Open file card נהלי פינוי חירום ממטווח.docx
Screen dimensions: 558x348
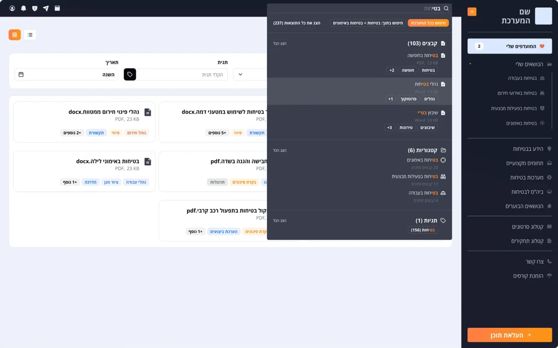tap(84, 122)
